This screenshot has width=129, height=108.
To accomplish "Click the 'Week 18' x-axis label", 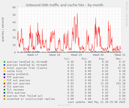I will click(x=55, y=55).
